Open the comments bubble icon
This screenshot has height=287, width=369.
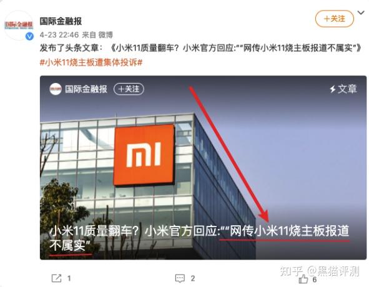coord(180,278)
